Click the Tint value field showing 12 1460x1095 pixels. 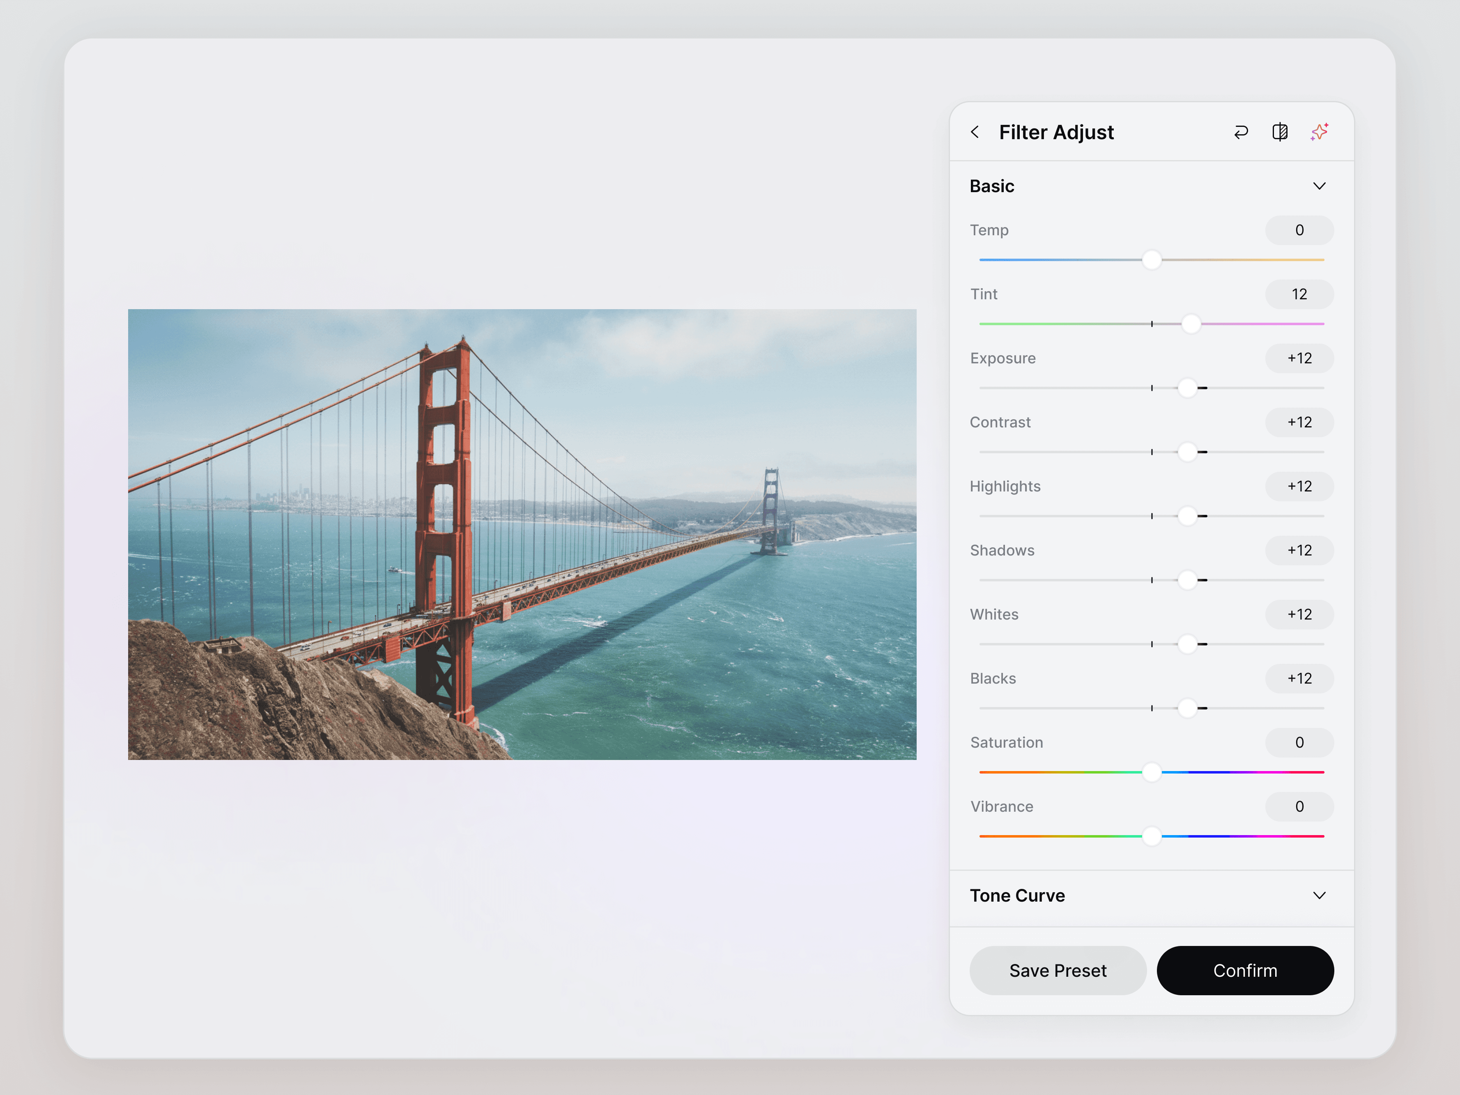pos(1299,294)
